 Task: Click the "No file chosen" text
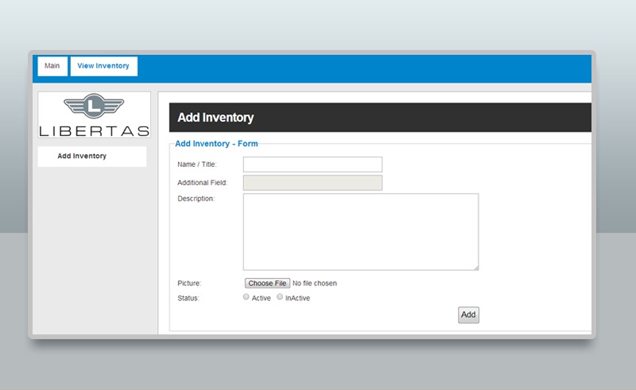[315, 284]
